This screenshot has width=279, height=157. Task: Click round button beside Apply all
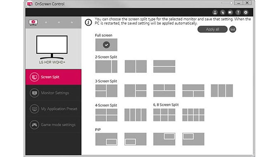pyautogui.click(x=233, y=29)
